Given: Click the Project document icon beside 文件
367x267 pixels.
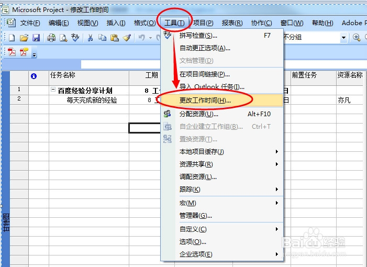Looking at the screenshot, I should (x=11, y=23).
